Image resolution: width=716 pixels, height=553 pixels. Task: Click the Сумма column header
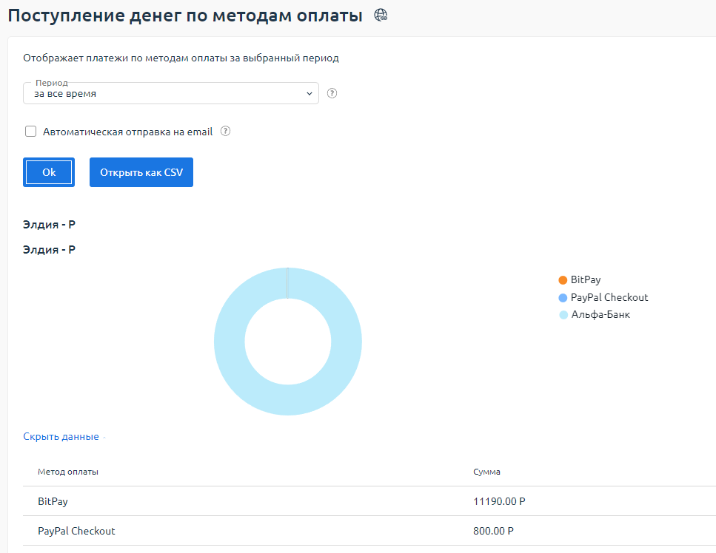pyautogui.click(x=486, y=472)
